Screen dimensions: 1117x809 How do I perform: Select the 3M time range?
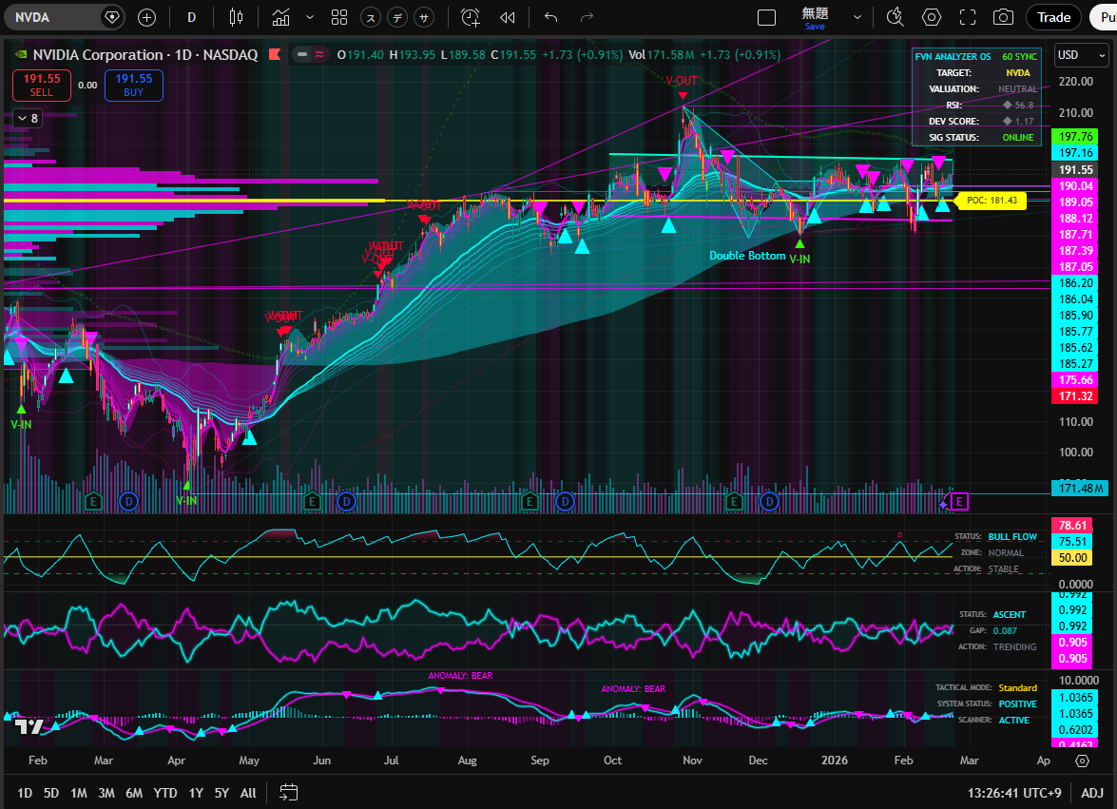pos(106,793)
